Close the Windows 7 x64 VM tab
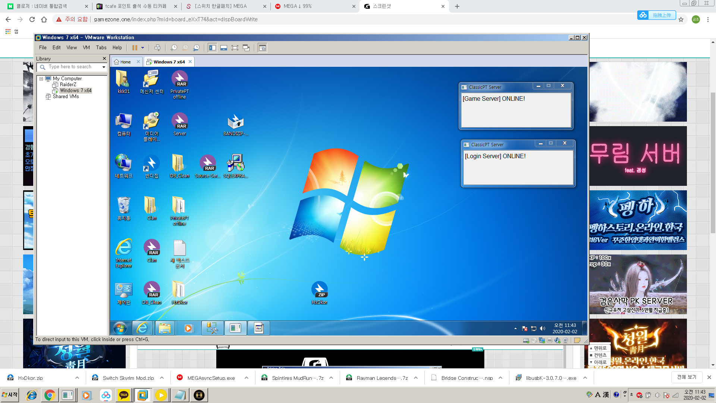This screenshot has width=716, height=403. tap(190, 62)
